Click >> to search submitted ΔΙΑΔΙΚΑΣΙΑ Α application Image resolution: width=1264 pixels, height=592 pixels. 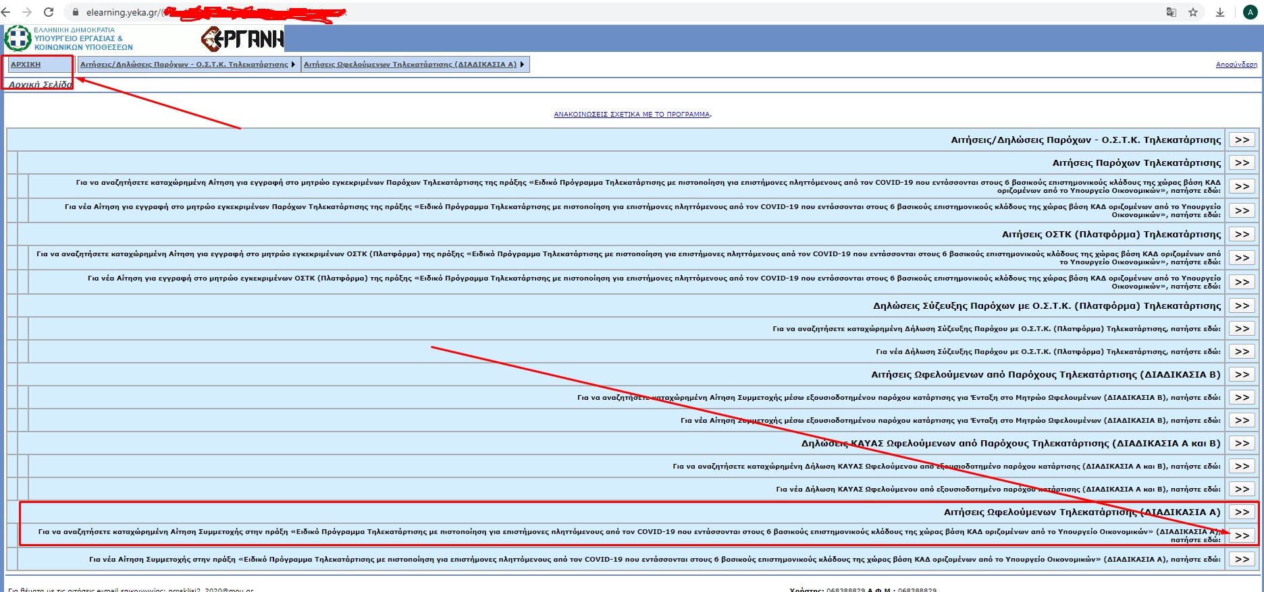click(x=1242, y=535)
